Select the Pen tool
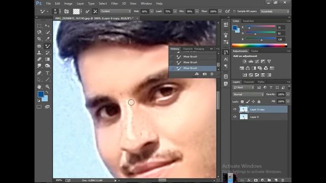The height and width of the screenshot is (183, 326). pyautogui.click(x=39, y=73)
